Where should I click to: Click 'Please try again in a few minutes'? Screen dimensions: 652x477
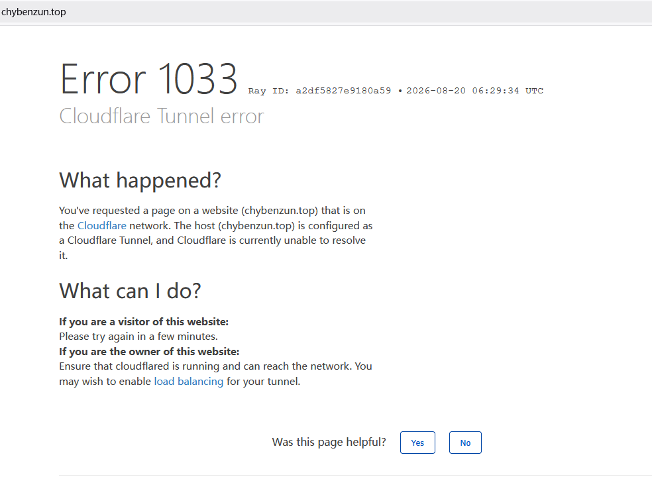tap(138, 337)
